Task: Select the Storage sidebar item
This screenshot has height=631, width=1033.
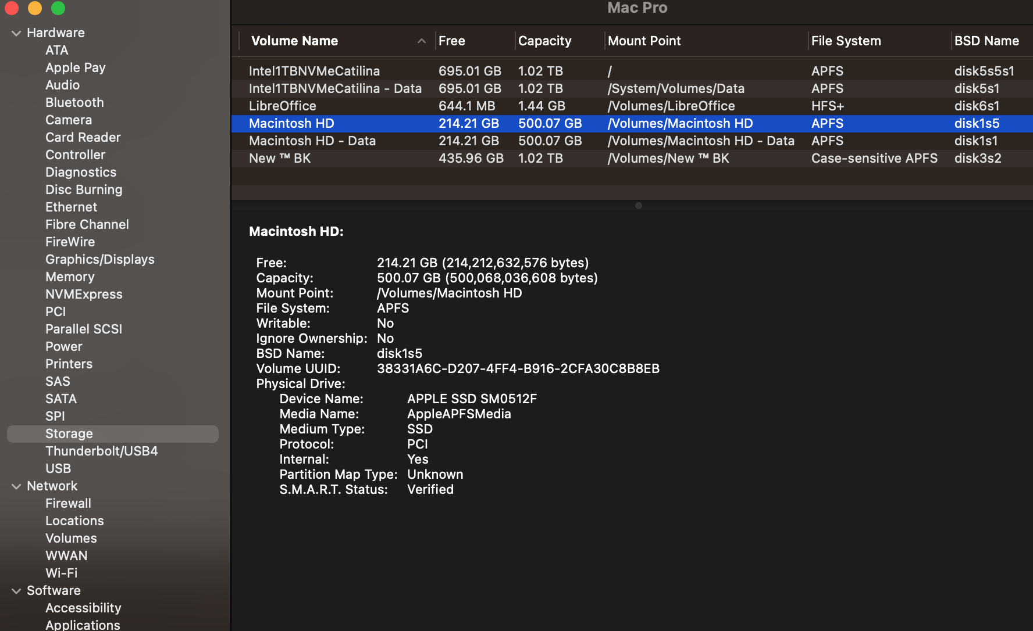Action: [x=113, y=434]
